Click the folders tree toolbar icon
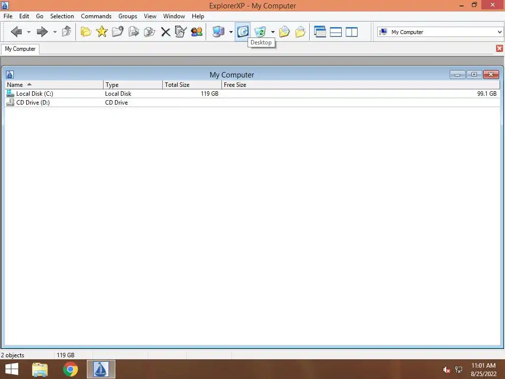Image resolution: width=505 pixels, height=379 pixels. [86, 32]
